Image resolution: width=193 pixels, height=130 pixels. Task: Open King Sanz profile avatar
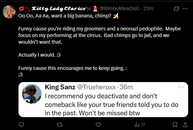tap(32, 94)
